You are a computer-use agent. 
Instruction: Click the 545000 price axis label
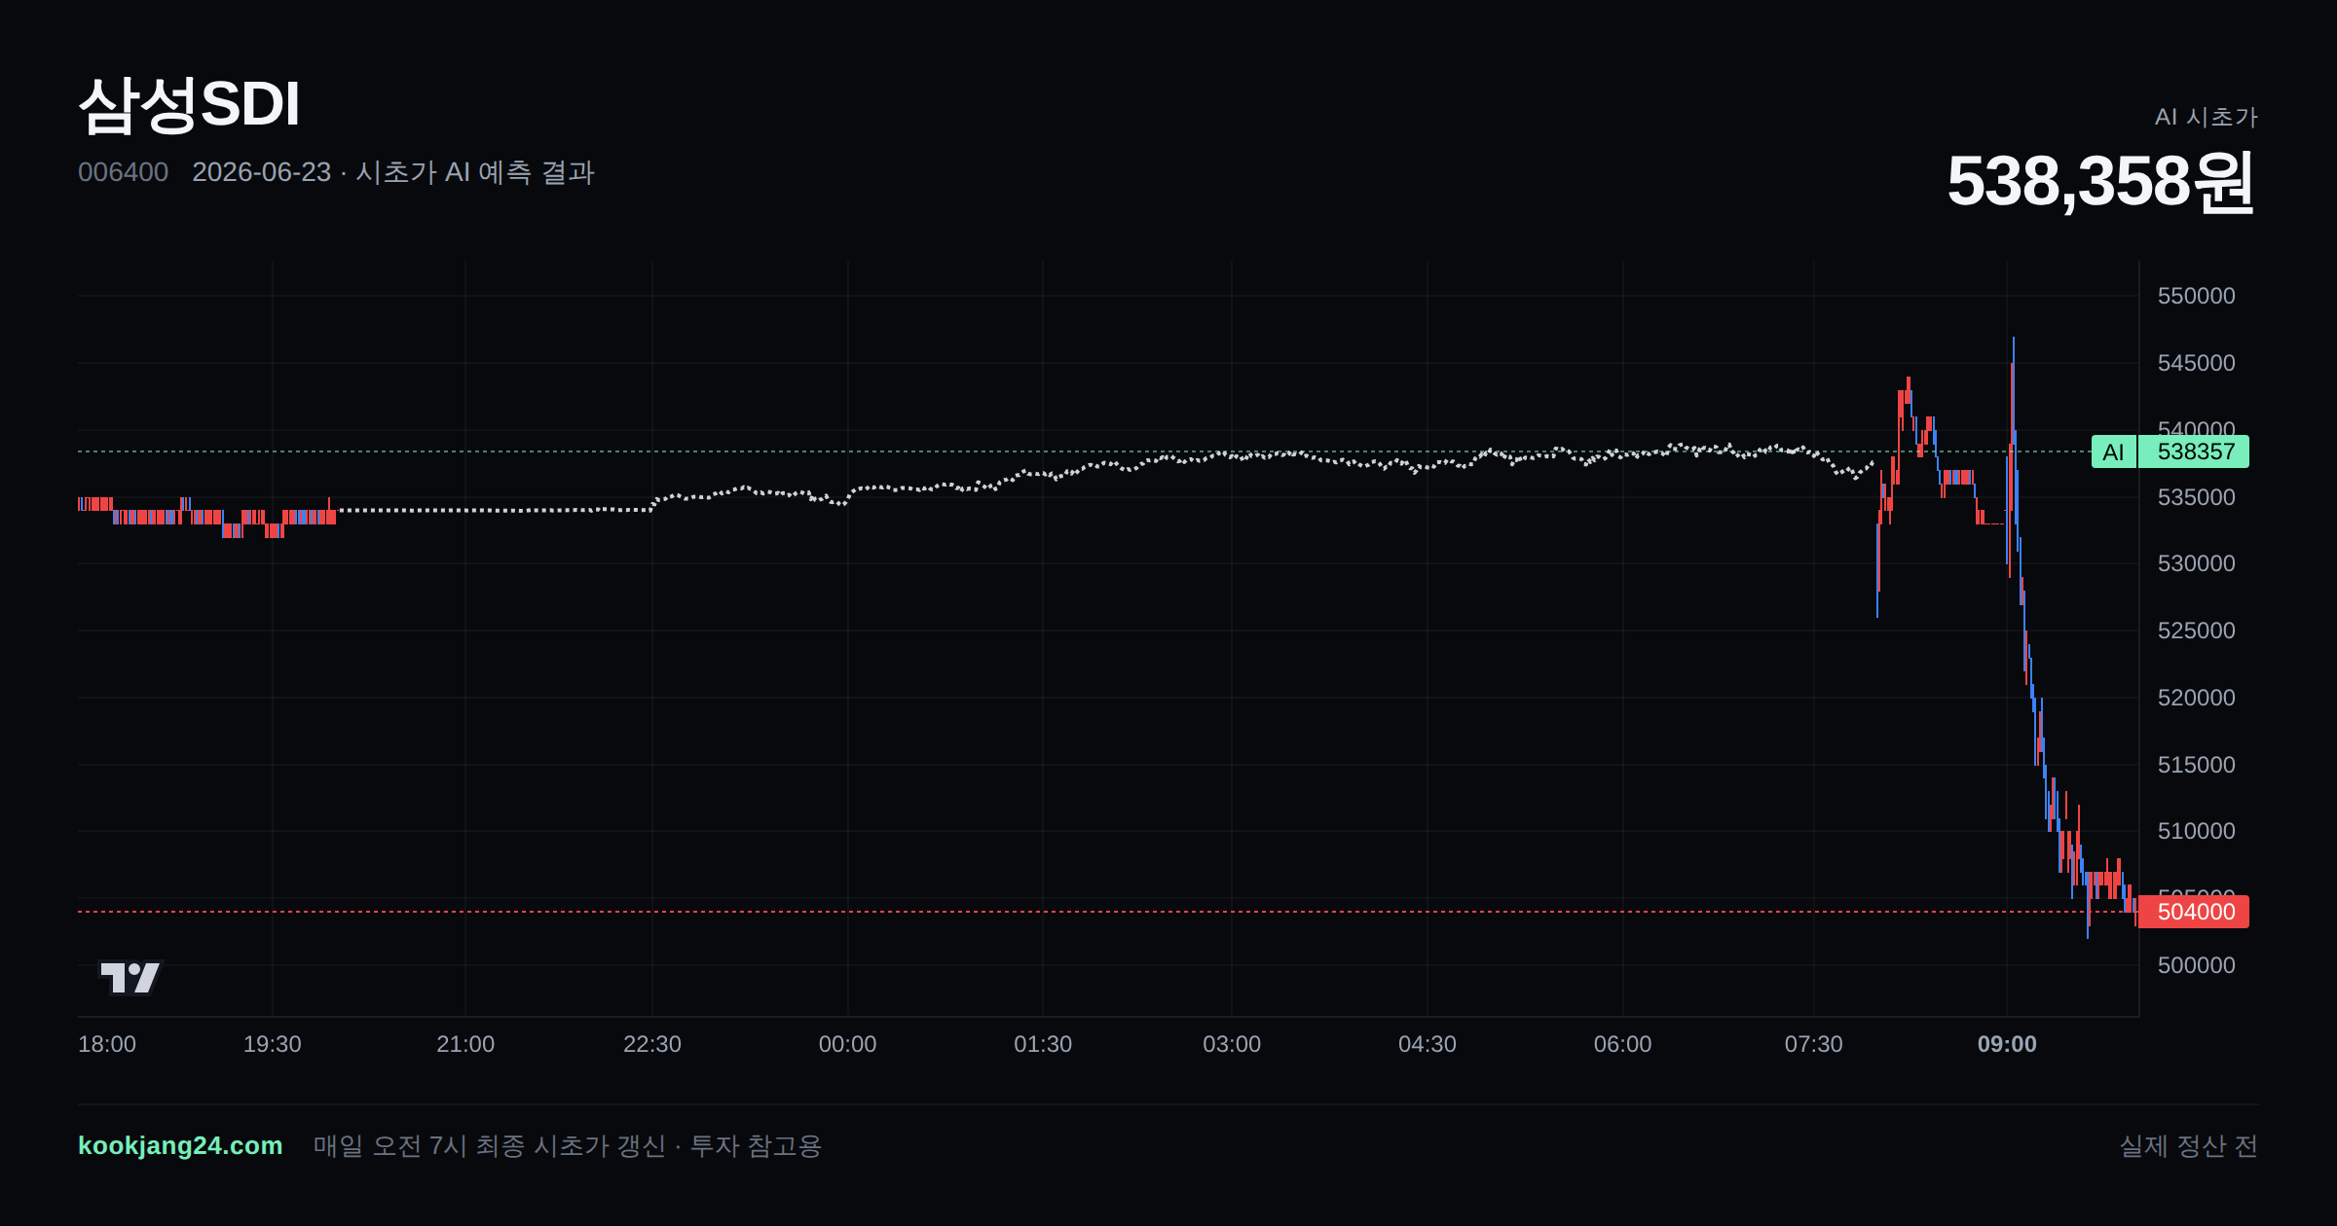coord(2197,363)
